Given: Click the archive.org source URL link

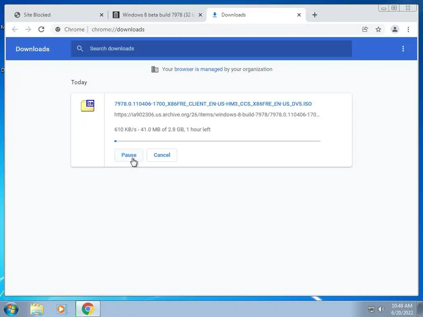Looking at the screenshot, I should 217,115.
